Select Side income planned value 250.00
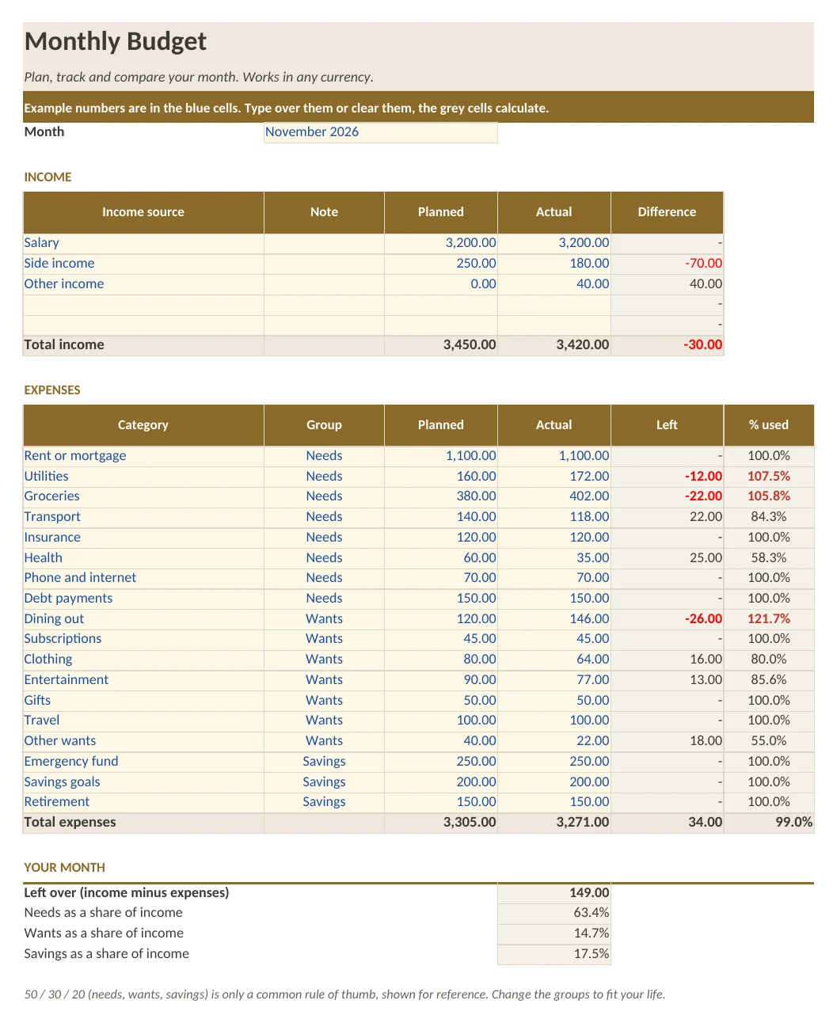The width and height of the screenshot is (837, 1023). (441, 264)
